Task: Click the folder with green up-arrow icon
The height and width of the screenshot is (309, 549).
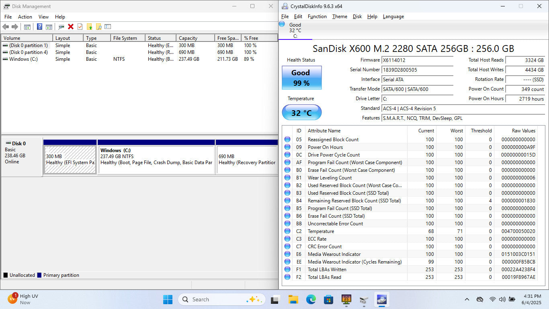Action: pos(89,27)
